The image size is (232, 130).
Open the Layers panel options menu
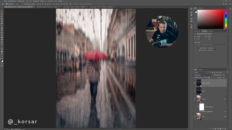click(x=227, y=70)
